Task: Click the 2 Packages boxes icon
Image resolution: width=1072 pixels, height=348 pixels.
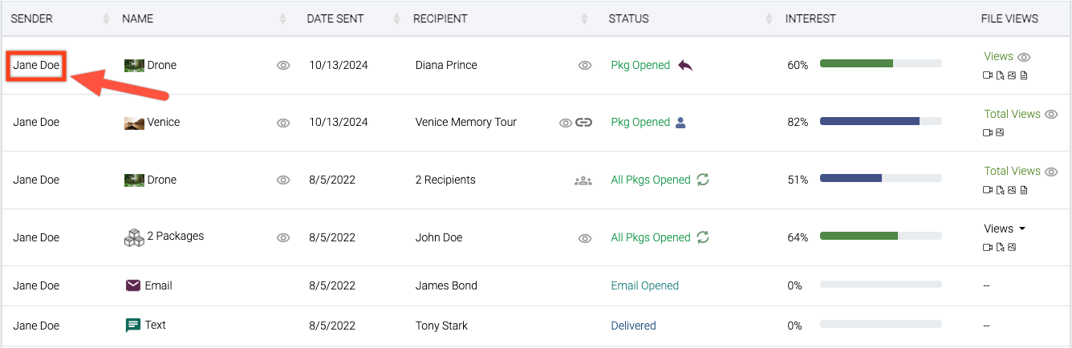Action: pos(134,237)
